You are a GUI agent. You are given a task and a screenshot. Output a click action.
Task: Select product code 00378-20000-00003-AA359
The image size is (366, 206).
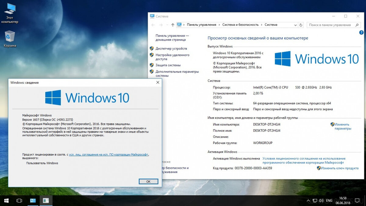coord(253,168)
